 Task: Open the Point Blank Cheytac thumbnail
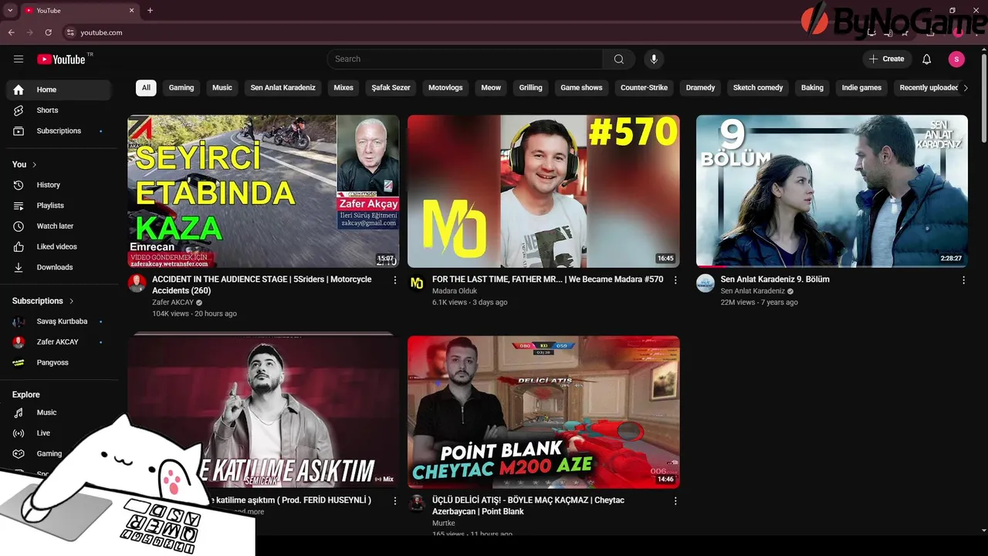543,412
